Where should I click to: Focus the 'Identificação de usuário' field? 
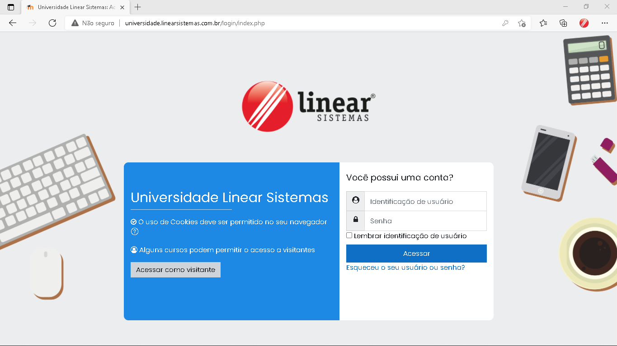coord(425,201)
